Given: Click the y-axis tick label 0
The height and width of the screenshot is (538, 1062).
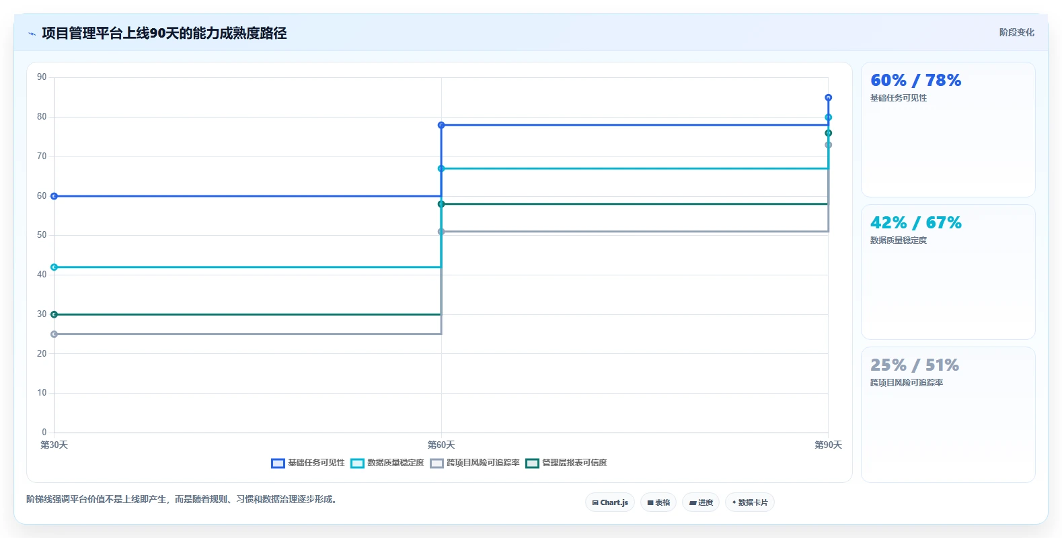Looking at the screenshot, I should pyautogui.click(x=44, y=433).
